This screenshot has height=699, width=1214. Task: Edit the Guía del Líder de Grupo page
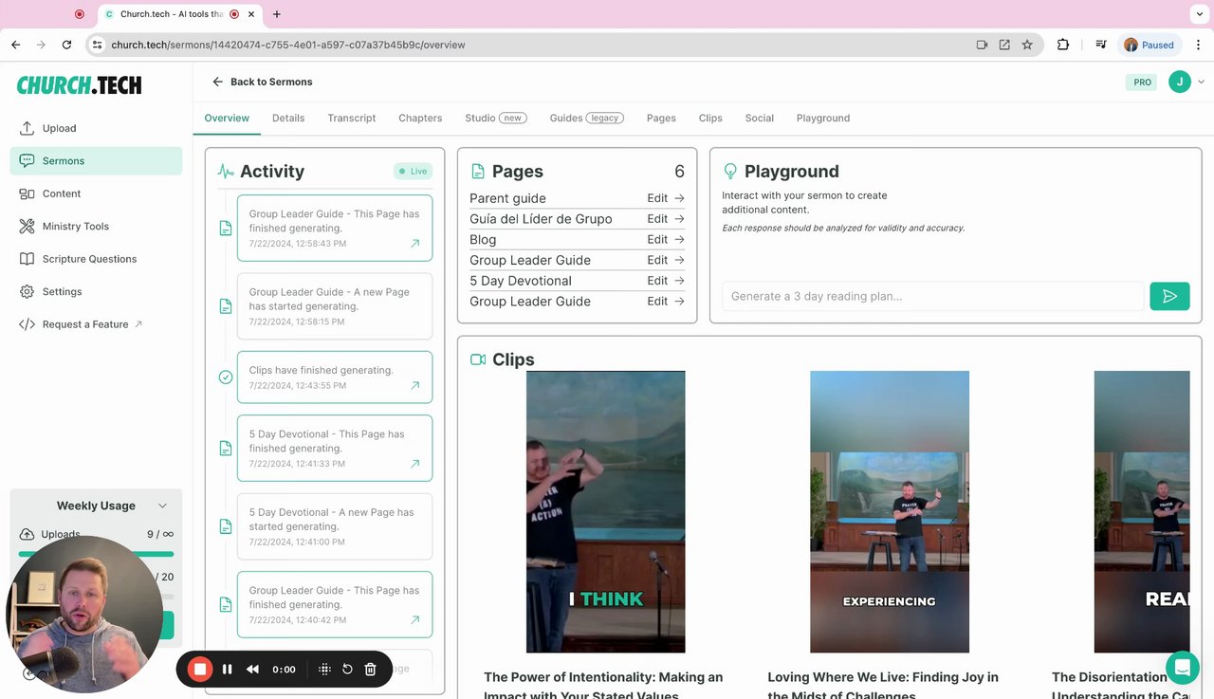666,219
